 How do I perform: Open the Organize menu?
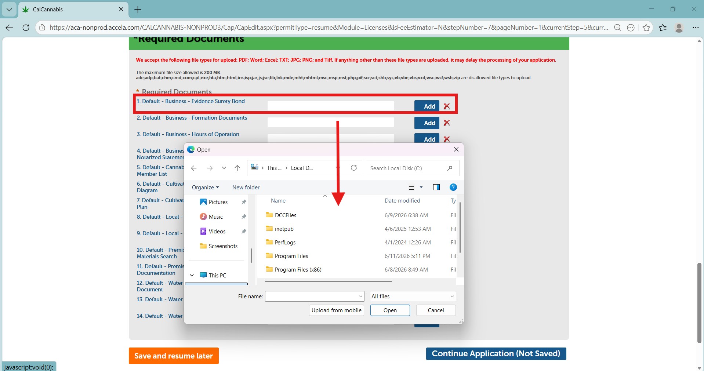pos(205,187)
